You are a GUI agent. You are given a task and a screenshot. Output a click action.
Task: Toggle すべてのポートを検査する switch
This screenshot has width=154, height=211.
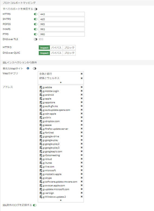point(36,9)
